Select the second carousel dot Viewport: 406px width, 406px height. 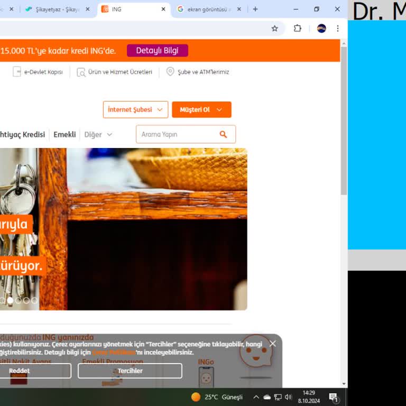(10, 300)
